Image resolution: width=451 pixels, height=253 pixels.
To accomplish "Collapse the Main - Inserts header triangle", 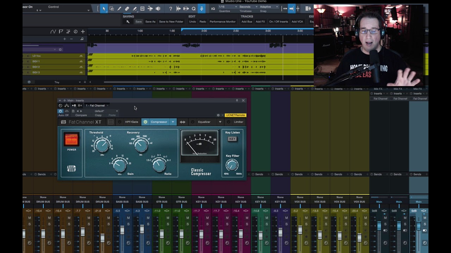I will (x=60, y=100).
